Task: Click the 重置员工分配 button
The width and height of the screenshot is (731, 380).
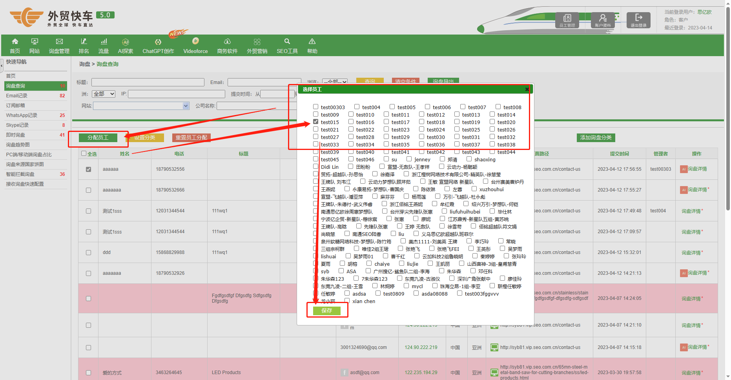Action: click(x=191, y=137)
